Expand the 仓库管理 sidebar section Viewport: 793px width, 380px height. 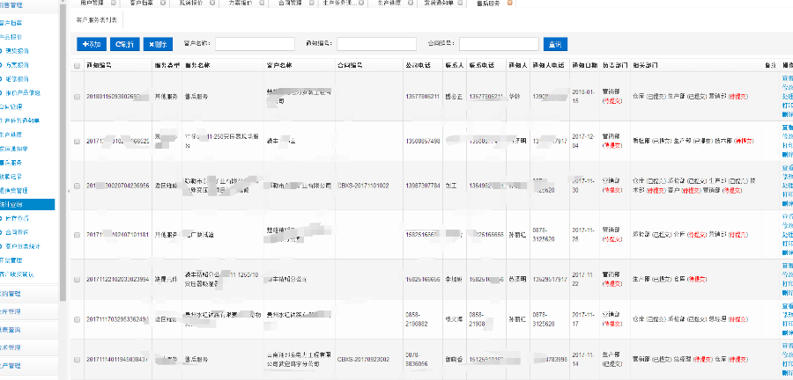click(28, 311)
